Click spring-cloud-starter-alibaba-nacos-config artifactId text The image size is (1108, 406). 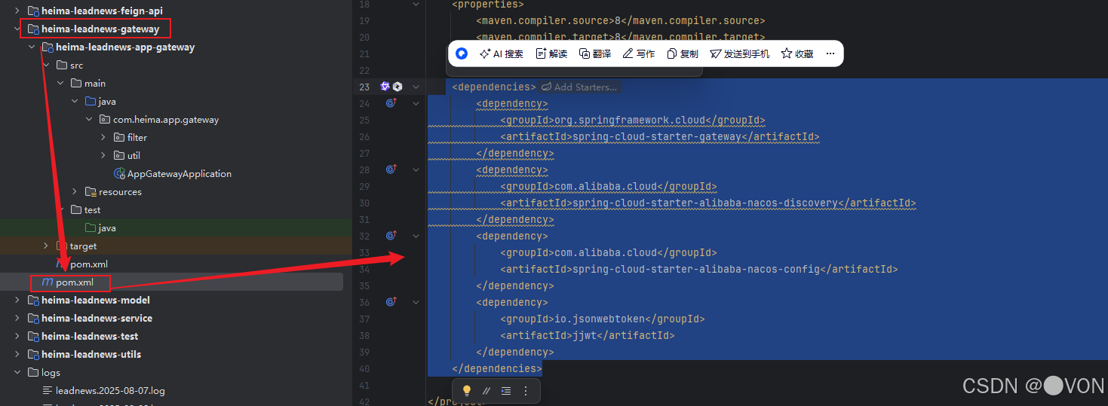[x=696, y=270]
